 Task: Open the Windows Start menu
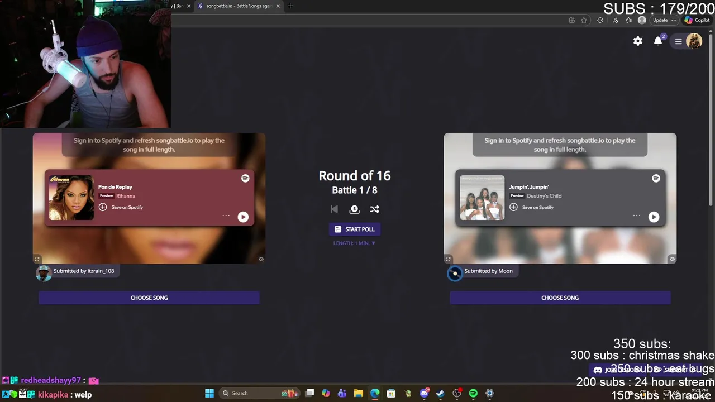209,393
